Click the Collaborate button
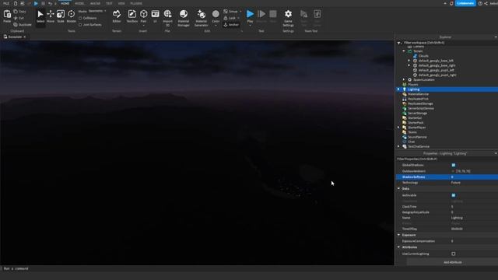 [x=465, y=3]
